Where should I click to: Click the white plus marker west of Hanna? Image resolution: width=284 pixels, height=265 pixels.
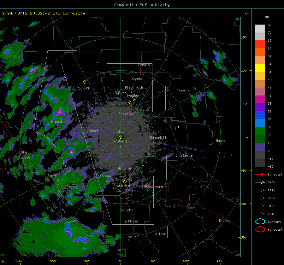pyautogui.click(x=178, y=127)
